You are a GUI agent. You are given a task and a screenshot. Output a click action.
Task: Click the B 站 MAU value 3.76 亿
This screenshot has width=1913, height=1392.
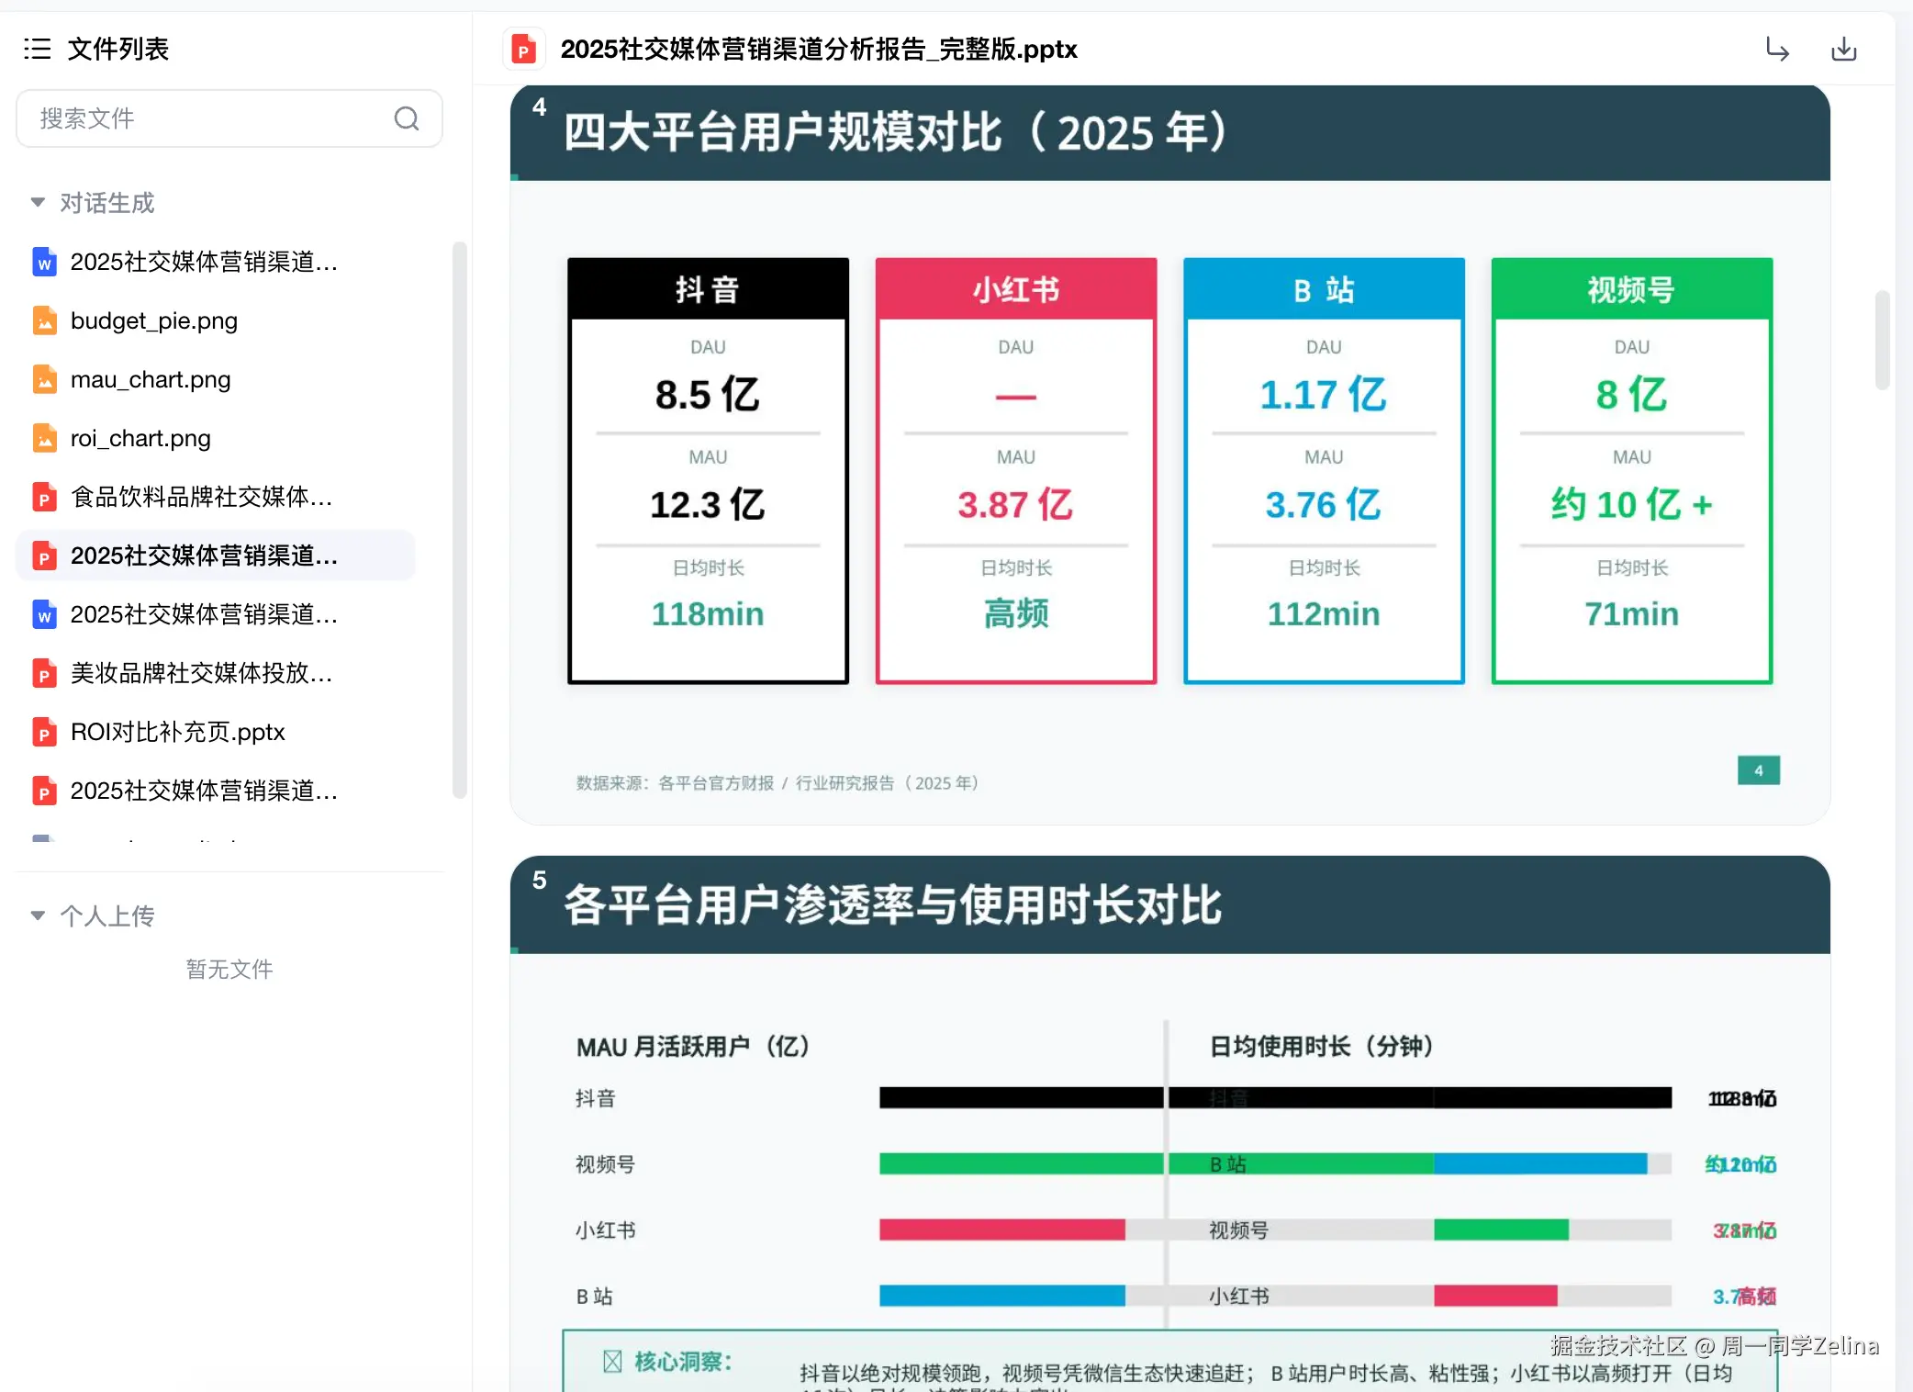[1324, 504]
